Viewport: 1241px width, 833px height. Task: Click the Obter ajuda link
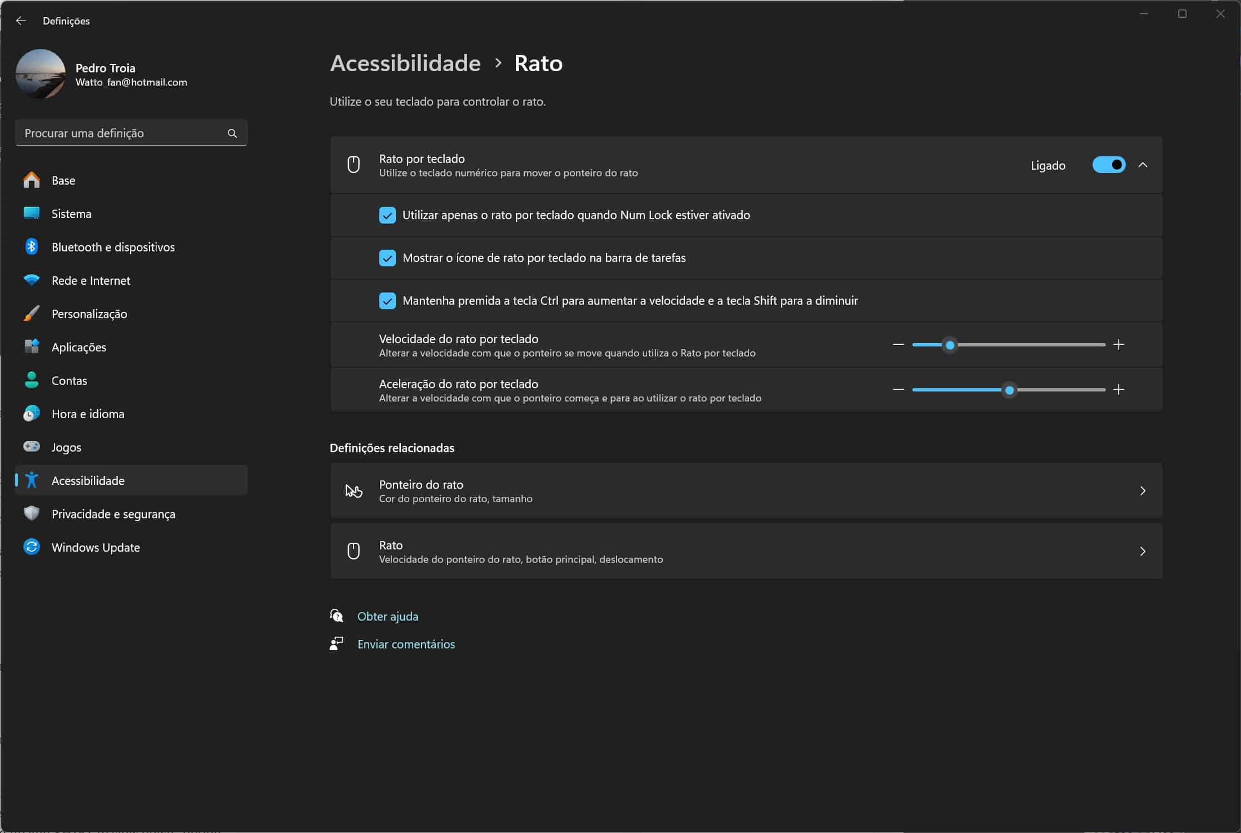click(388, 616)
